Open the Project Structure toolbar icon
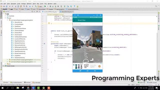Viewport: 160px width, 90px height. [x=68, y=6]
